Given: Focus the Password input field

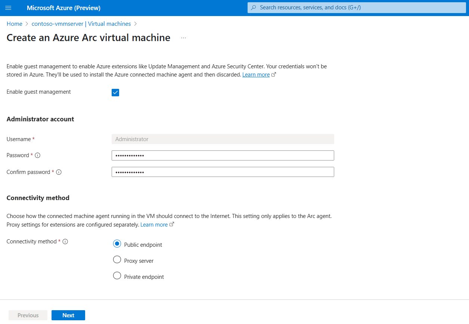Looking at the screenshot, I should [223, 156].
